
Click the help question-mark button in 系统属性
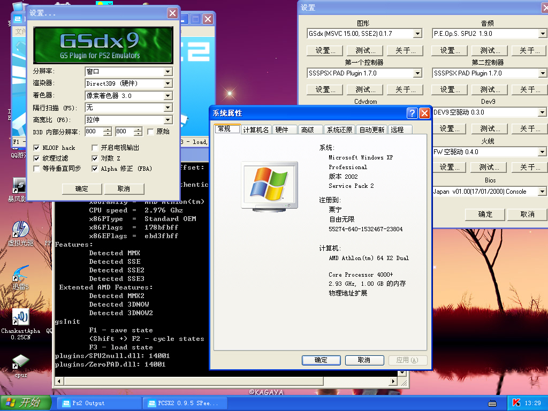tap(412, 113)
